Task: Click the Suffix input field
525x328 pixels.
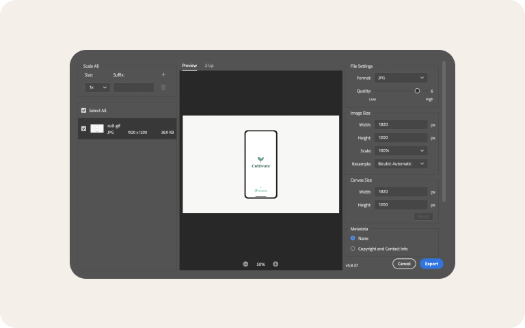Action: (134, 87)
